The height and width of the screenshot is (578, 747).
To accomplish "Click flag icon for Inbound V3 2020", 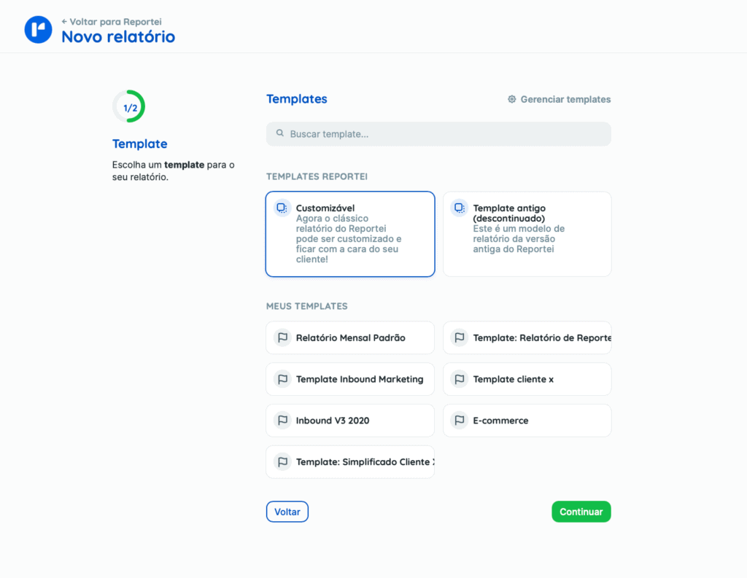I will tap(282, 421).
